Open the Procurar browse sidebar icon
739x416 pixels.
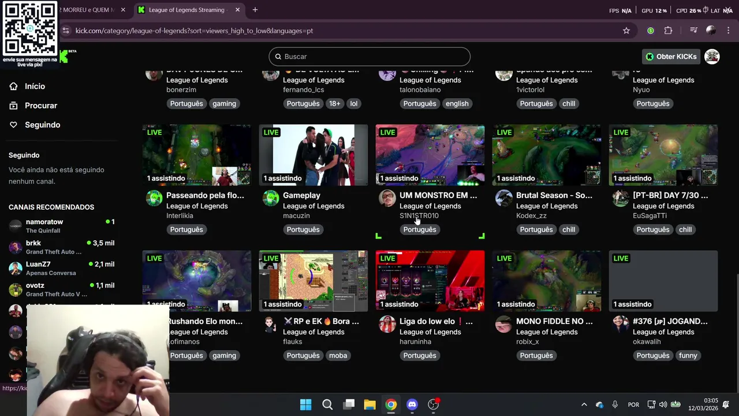[13, 105]
